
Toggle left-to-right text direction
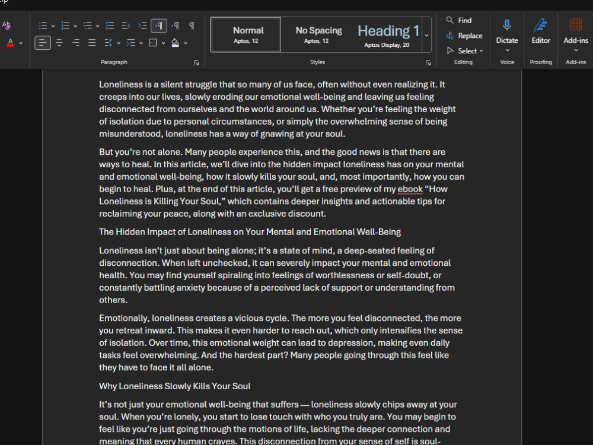point(159,26)
